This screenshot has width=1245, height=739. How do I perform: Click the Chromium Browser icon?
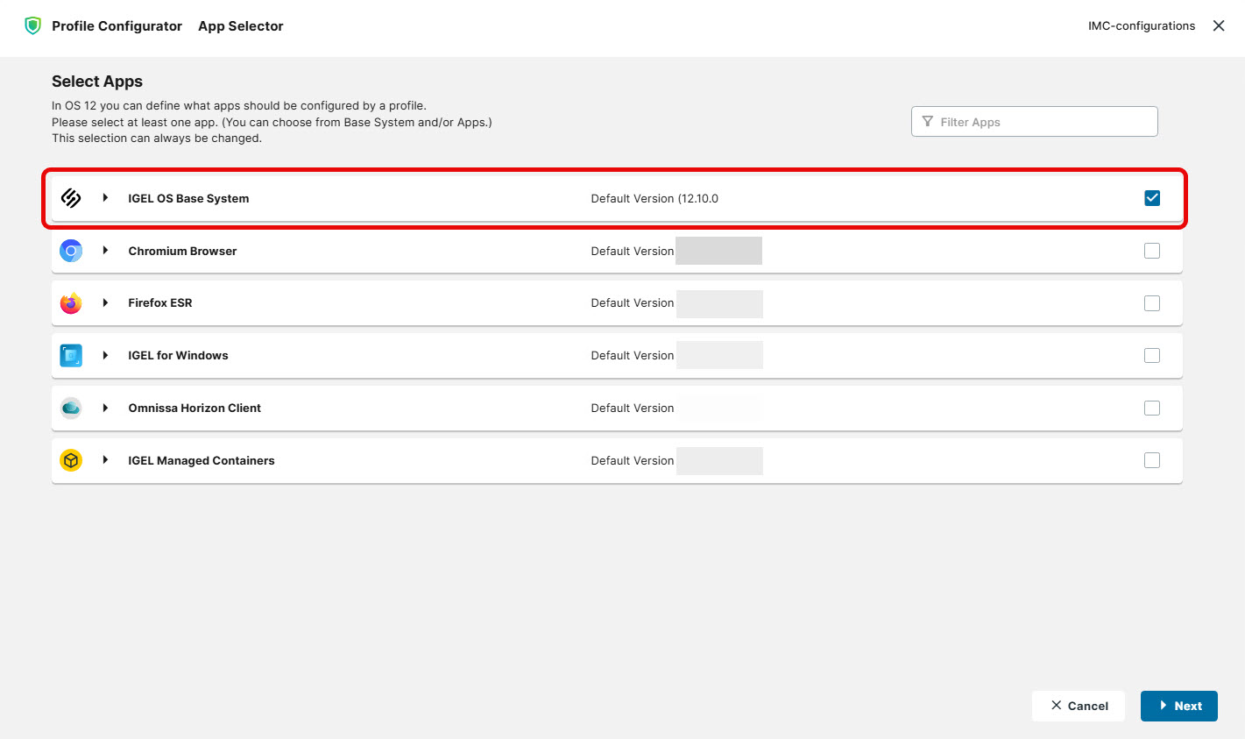coord(71,251)
